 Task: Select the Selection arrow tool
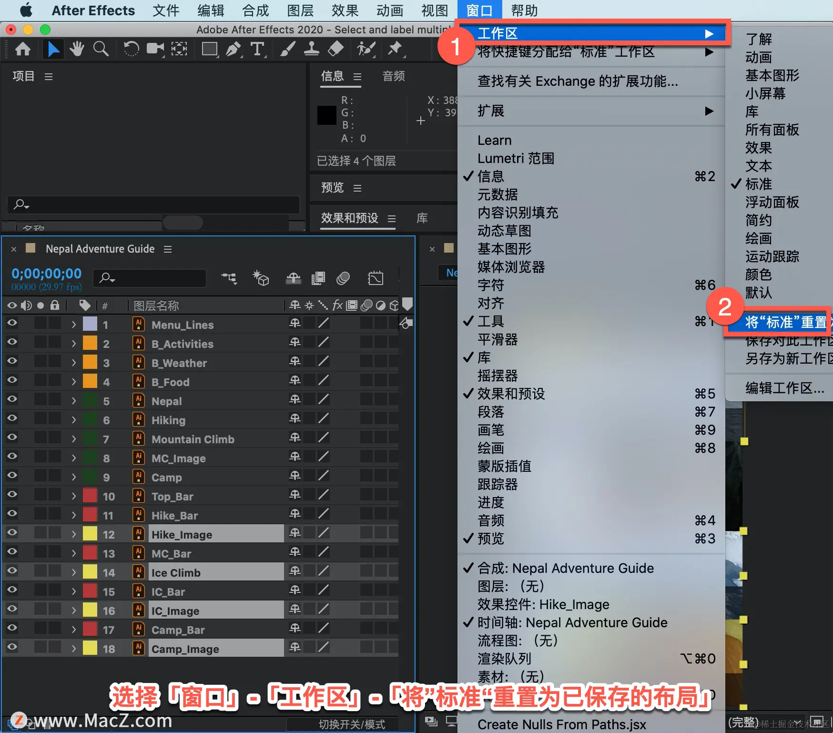click(53, 49)
